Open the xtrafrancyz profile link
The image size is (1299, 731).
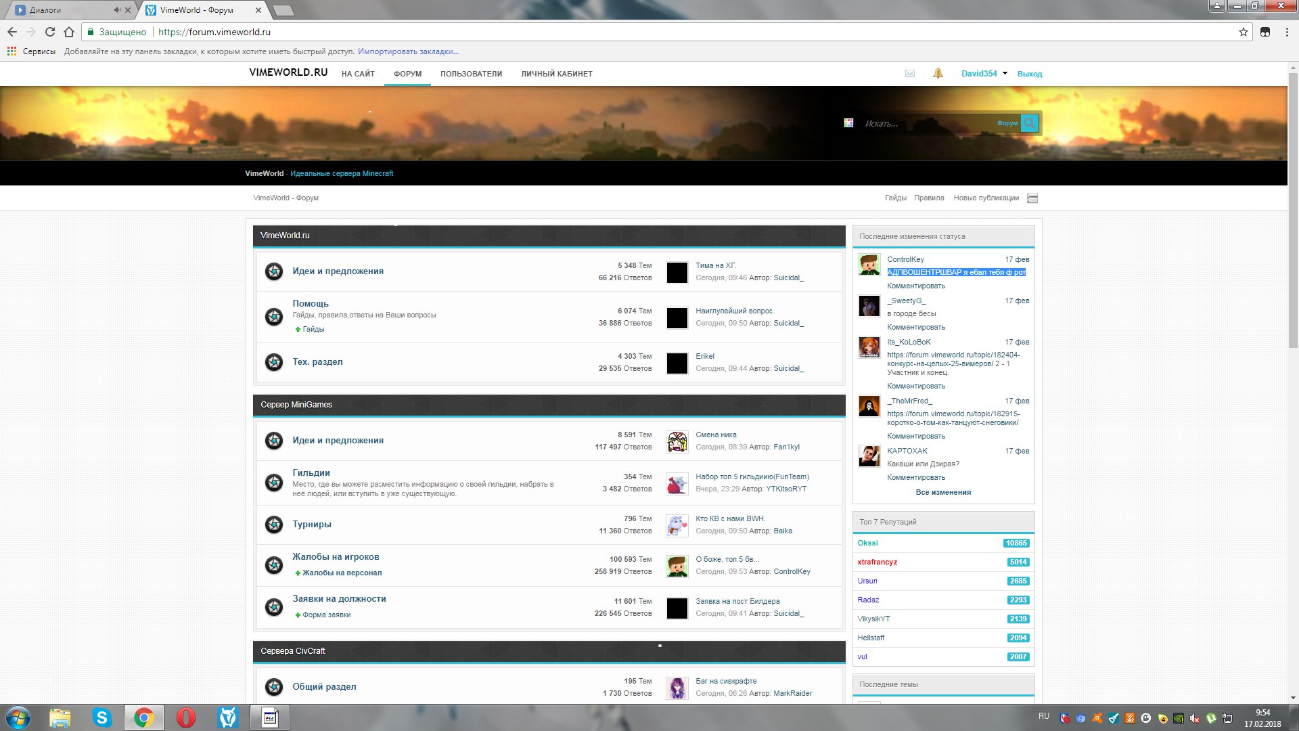pyautogui.click(x=877, y=562)
